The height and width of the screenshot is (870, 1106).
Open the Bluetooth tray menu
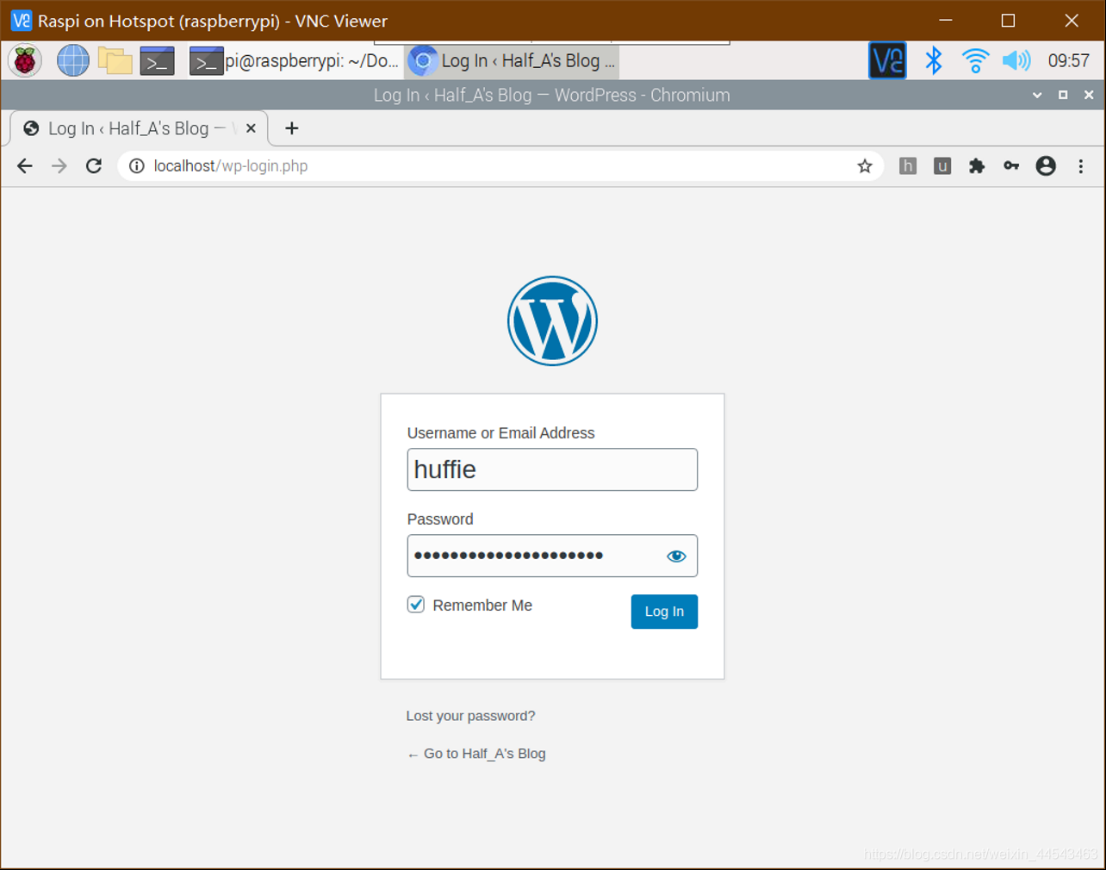point(934,60)
